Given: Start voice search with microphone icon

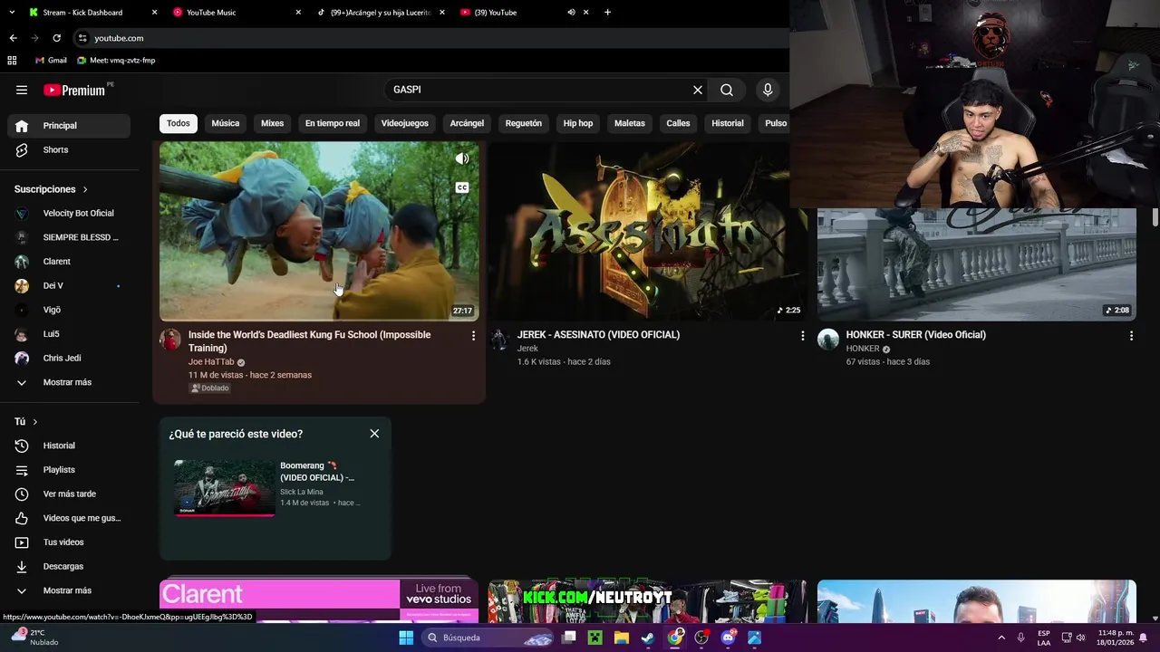Looking at the screenshot, I should [768, 90].
